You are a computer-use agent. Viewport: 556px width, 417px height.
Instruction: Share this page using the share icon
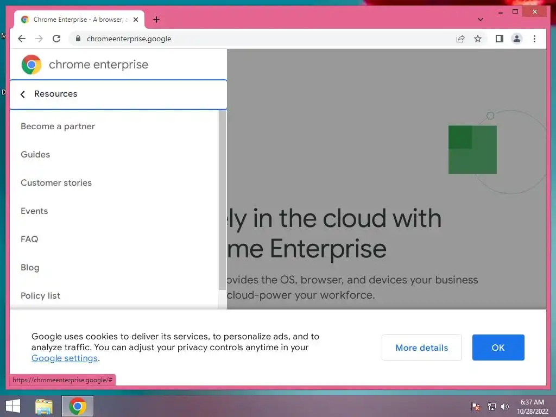tap(460, 39)
